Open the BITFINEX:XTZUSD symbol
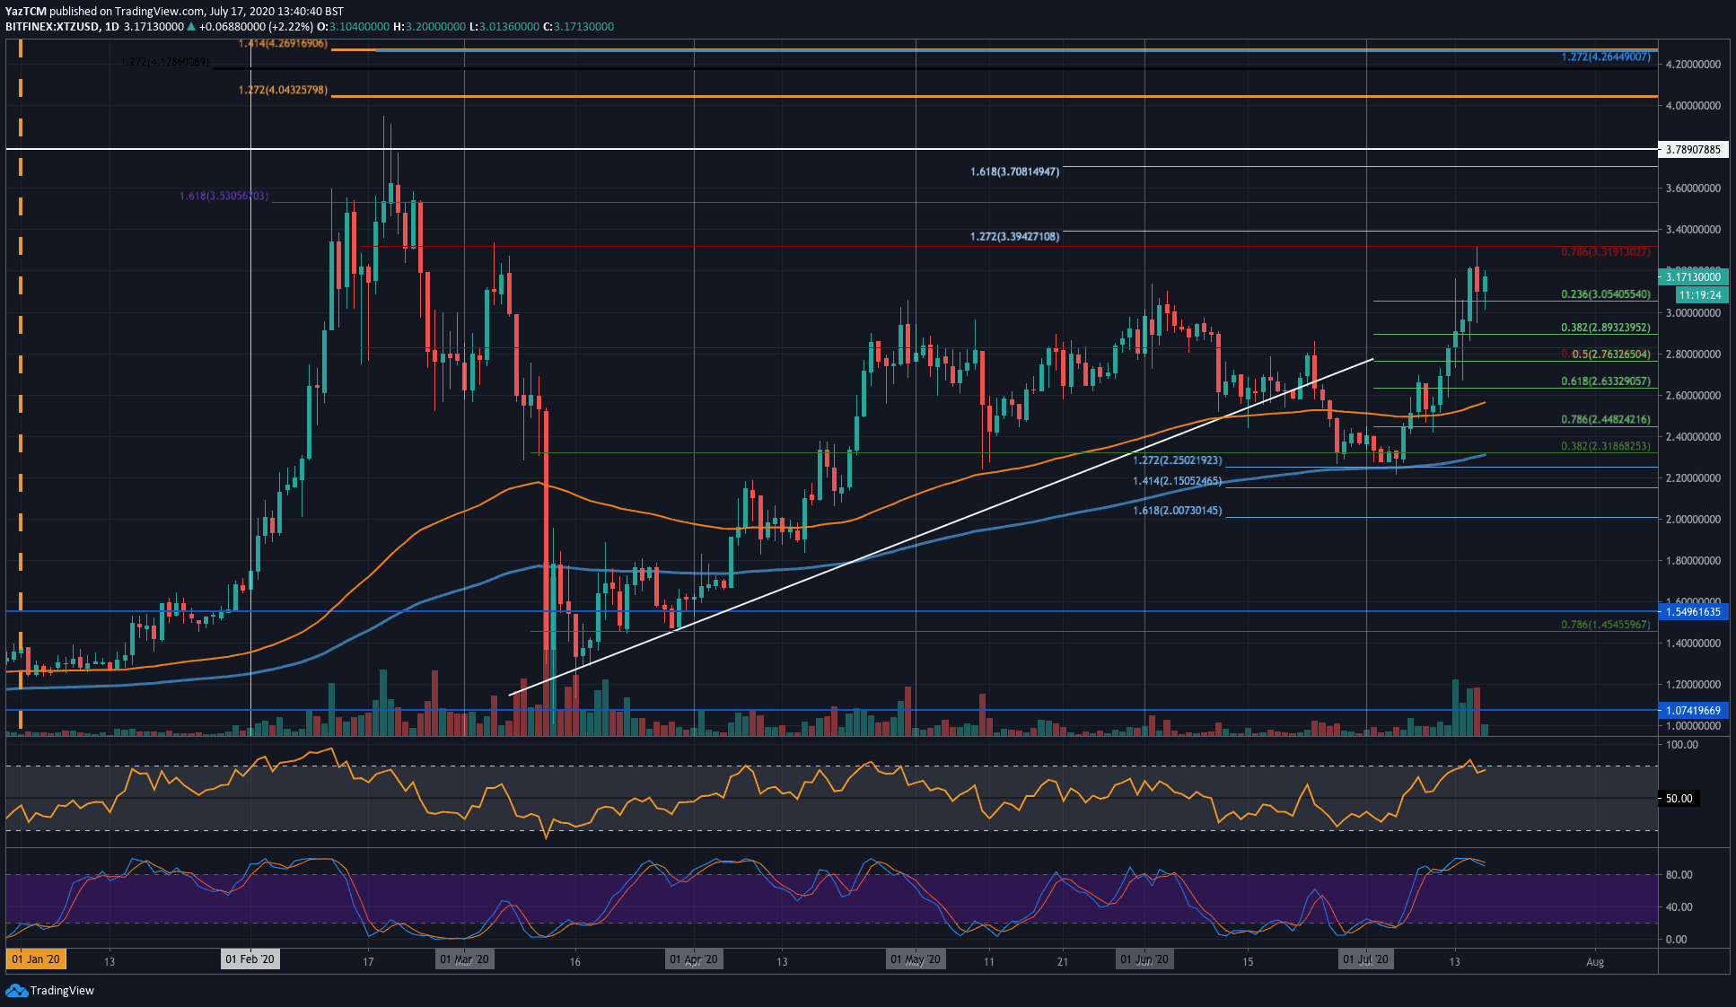This screenshot has width=1736, height=1007. [54, 26]
